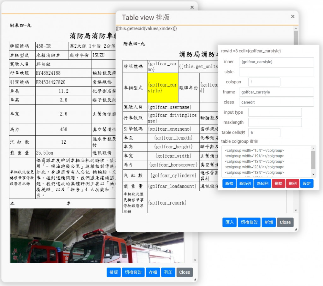This screenshot has height=286, width=323.
Task: Focus the input type field
Action: click(x=275, y=112)
